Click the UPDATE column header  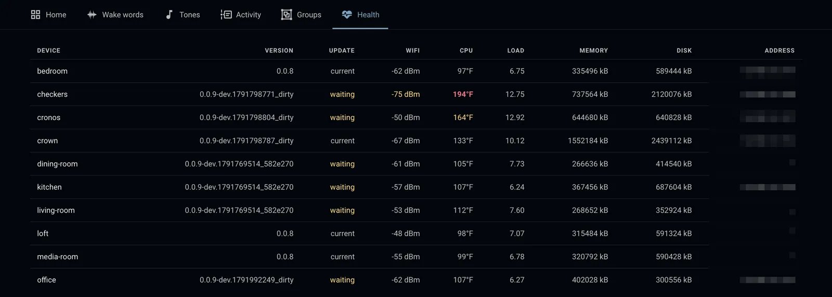(x=342, y=50)
